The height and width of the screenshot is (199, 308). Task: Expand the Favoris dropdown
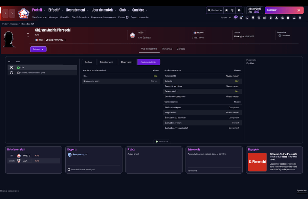pyautogui.click(x=226, y=18)
